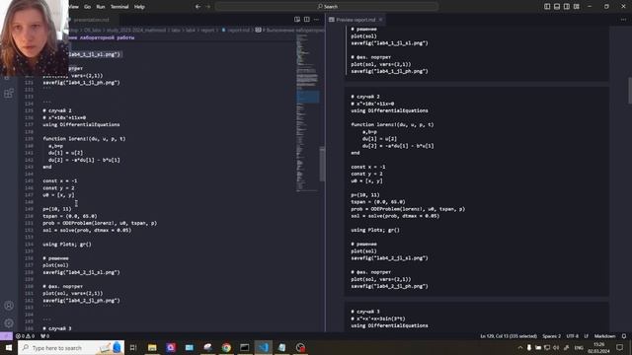The image size is (632, 355).
Task: Open the Accounts icon in activity bar
Action: 9,306
